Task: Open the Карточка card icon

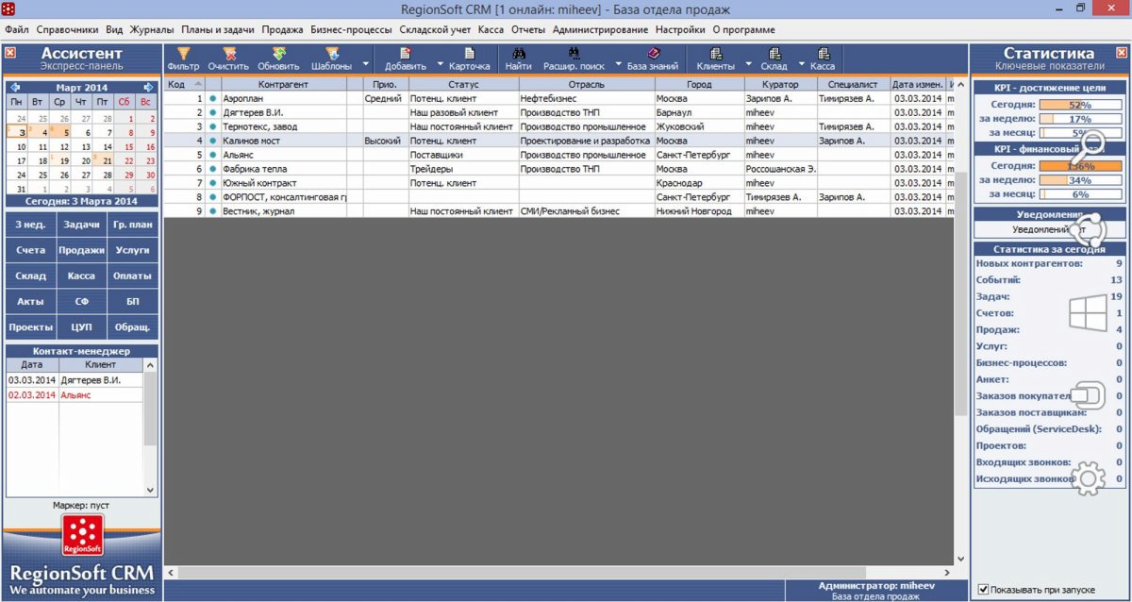Action: tap(469, 54)
